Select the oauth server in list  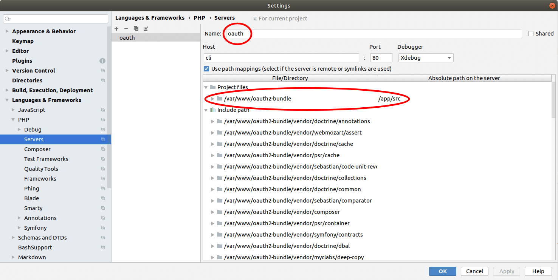[x=127, y=38]
